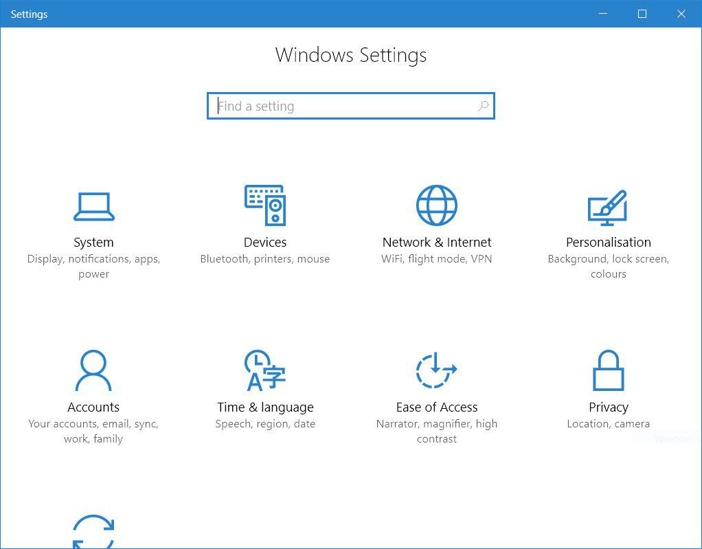The width and height of the screenshot is (702, 549).
Task: Select the System category label
Action: [x=93, y=243]
